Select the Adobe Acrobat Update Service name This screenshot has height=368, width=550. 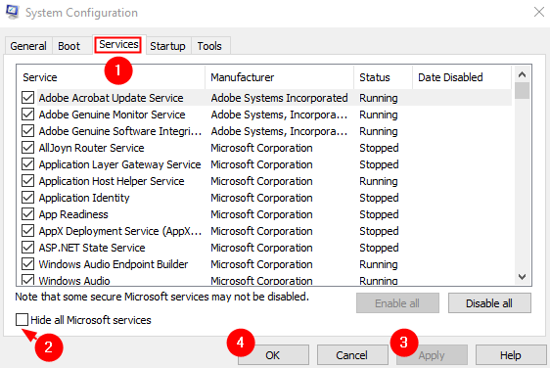pyautogui.click(x=111, y=98)
